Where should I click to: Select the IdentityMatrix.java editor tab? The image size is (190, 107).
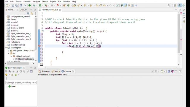tap(50, 10)
